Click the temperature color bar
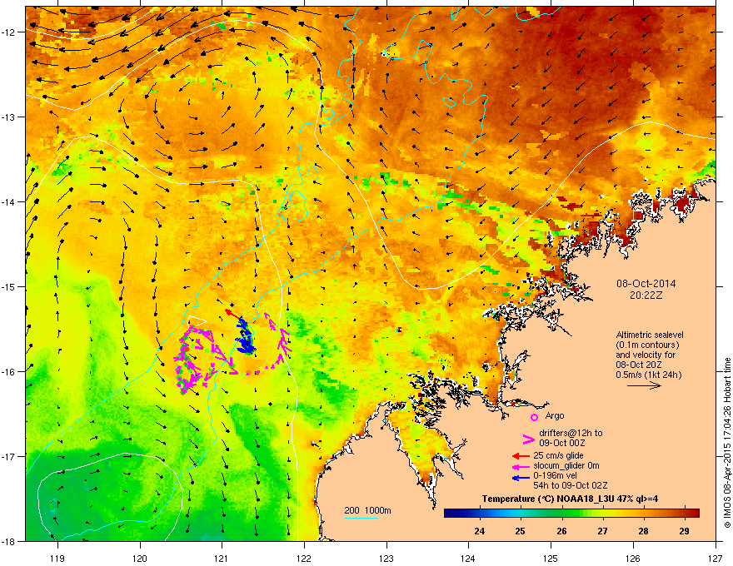This screenshot has height=566, width=733. [x=571, y=513]
